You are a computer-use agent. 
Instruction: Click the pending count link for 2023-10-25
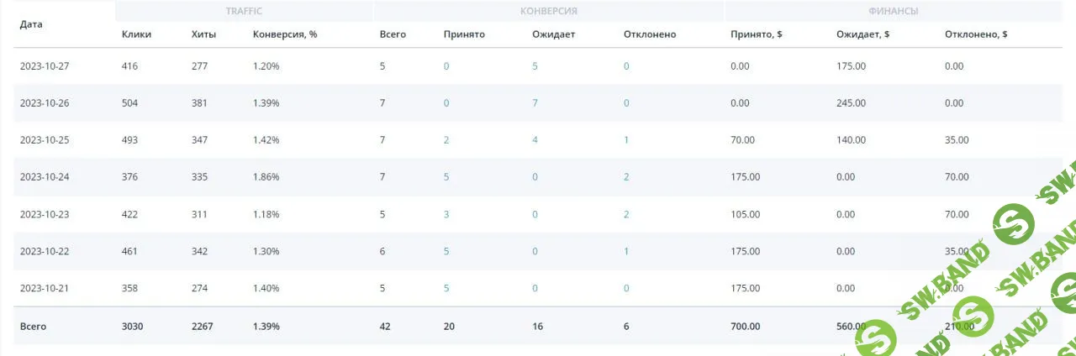535,140
